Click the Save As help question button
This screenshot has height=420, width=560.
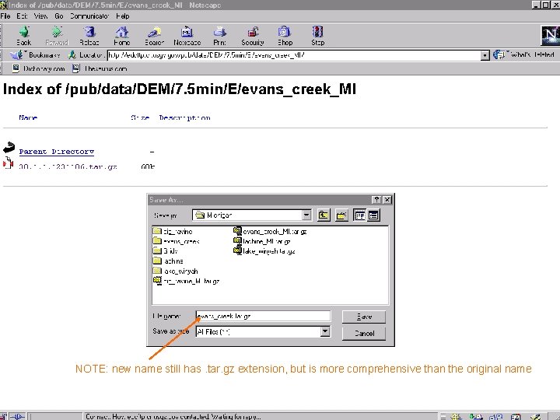pos(376,200)
